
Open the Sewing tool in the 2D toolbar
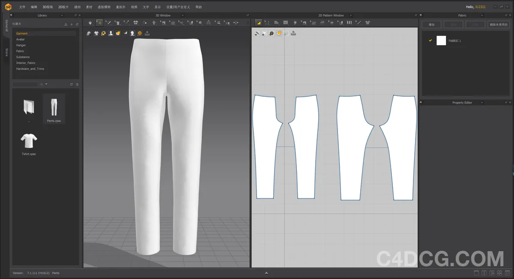click(340, 22)
